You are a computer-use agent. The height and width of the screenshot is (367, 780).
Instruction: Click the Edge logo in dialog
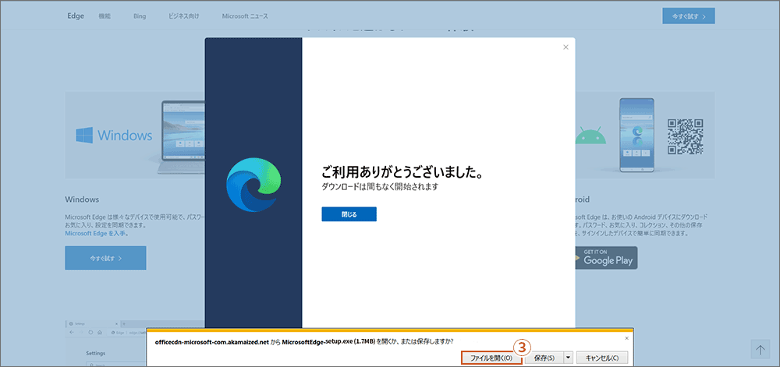253,185
